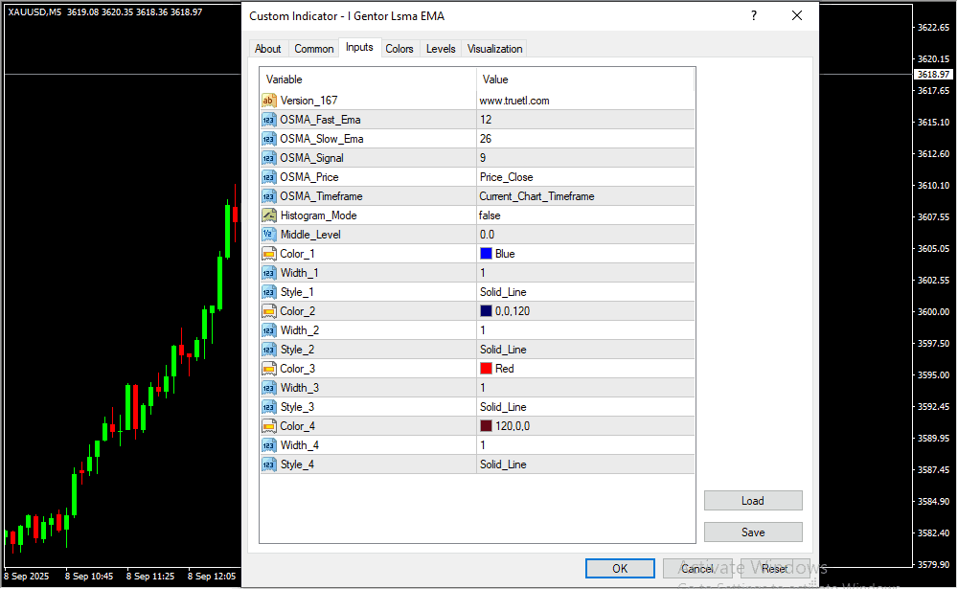Open the Visualization tab

click(494, 49)
